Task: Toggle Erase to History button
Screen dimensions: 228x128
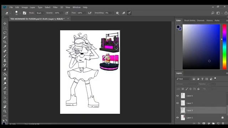Action: pos(124,13)
